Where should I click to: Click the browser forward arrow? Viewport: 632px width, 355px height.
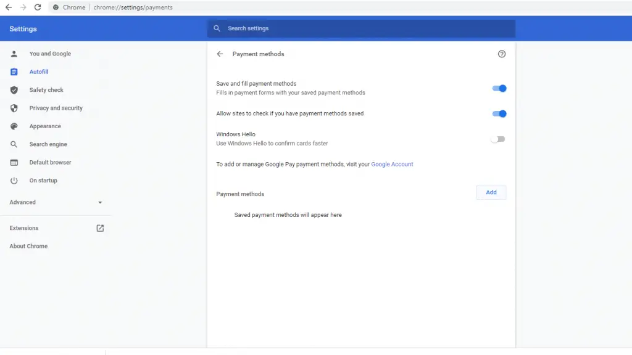23,7
